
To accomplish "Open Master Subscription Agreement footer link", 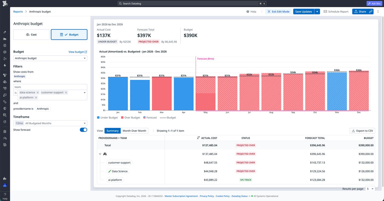I will 181,196.
